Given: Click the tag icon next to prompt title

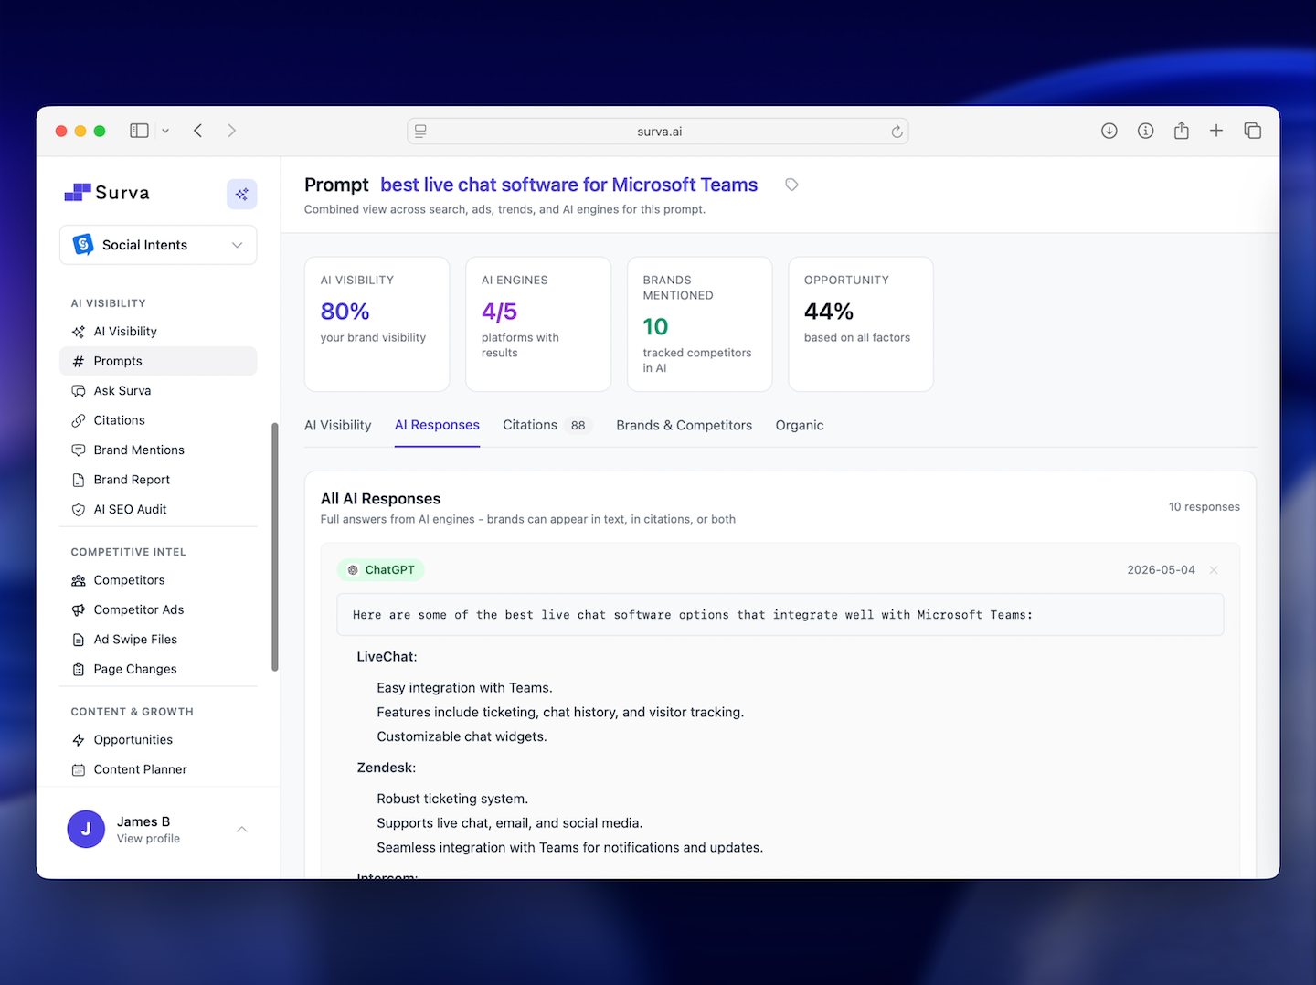Looking at the screenshot, I should click(x=791, y=185).
